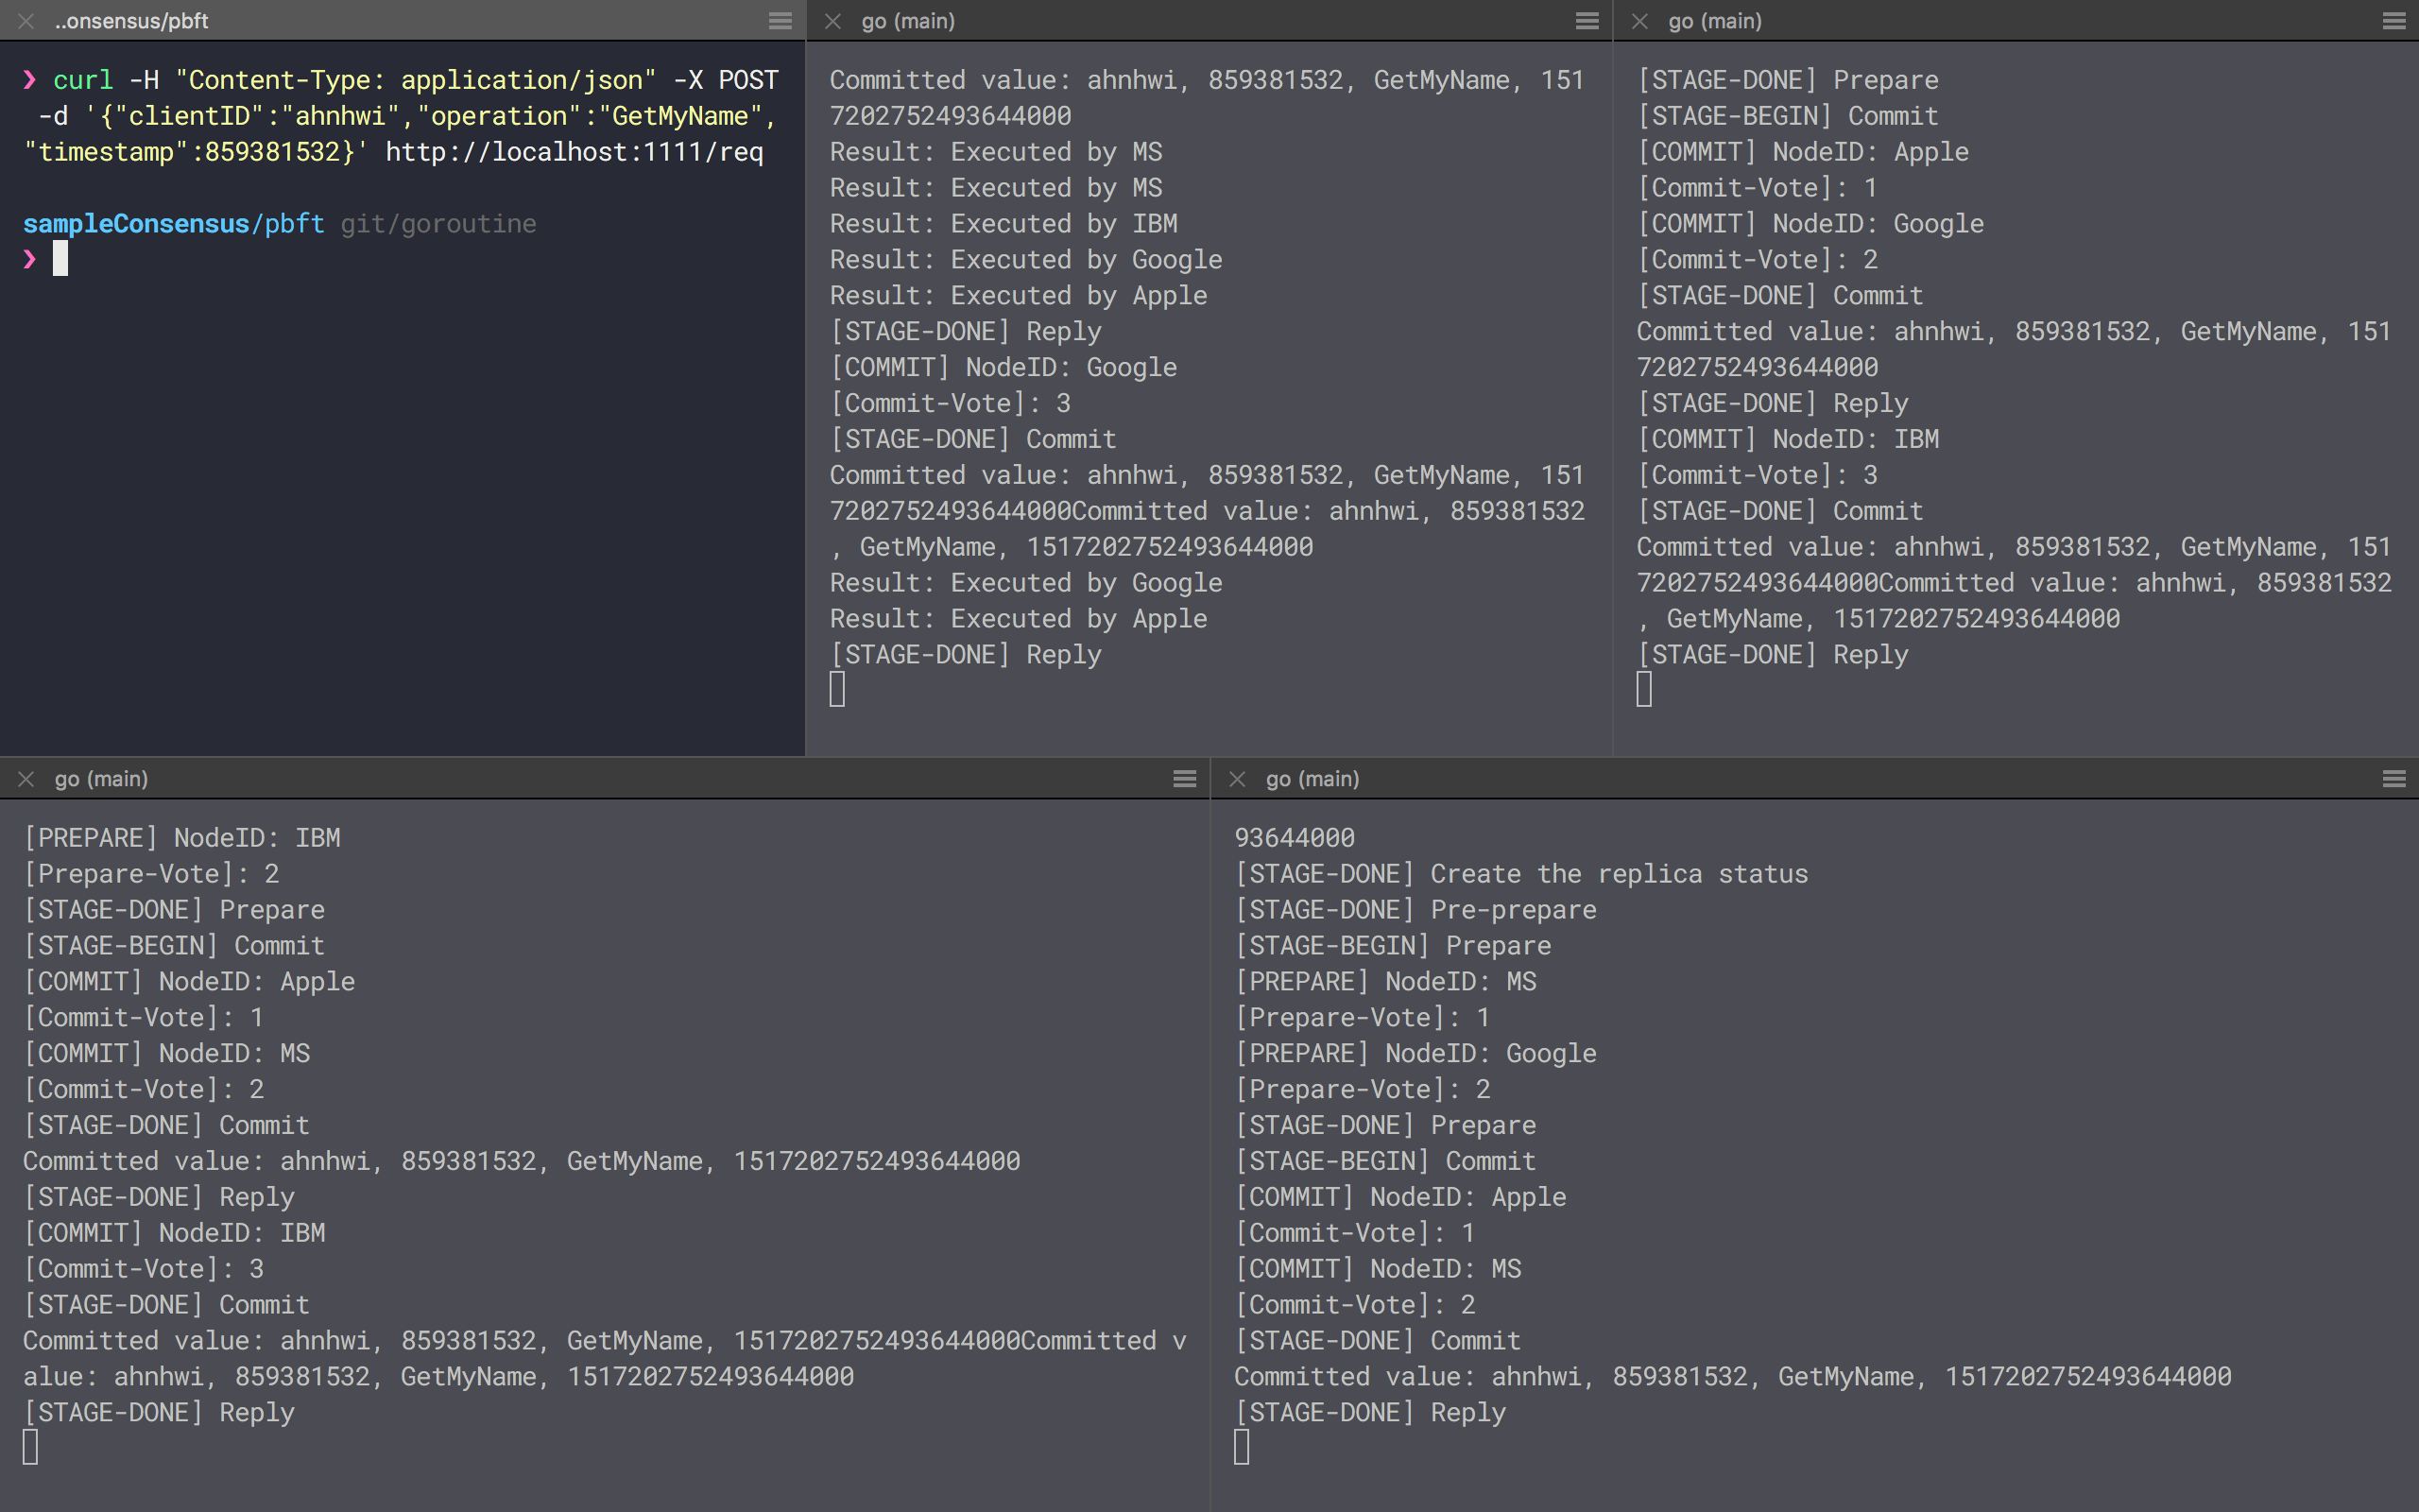The image size is (2419, 1512).
Task: Click the sampleConsensus/pbft path text
Action: pyautogui.click(x=173, y=224)
